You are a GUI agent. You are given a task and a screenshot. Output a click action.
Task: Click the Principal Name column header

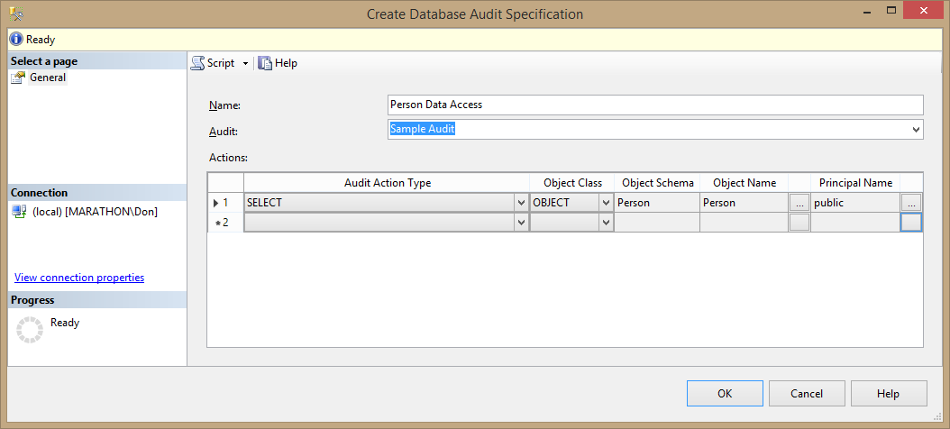(x=855, y=183)
